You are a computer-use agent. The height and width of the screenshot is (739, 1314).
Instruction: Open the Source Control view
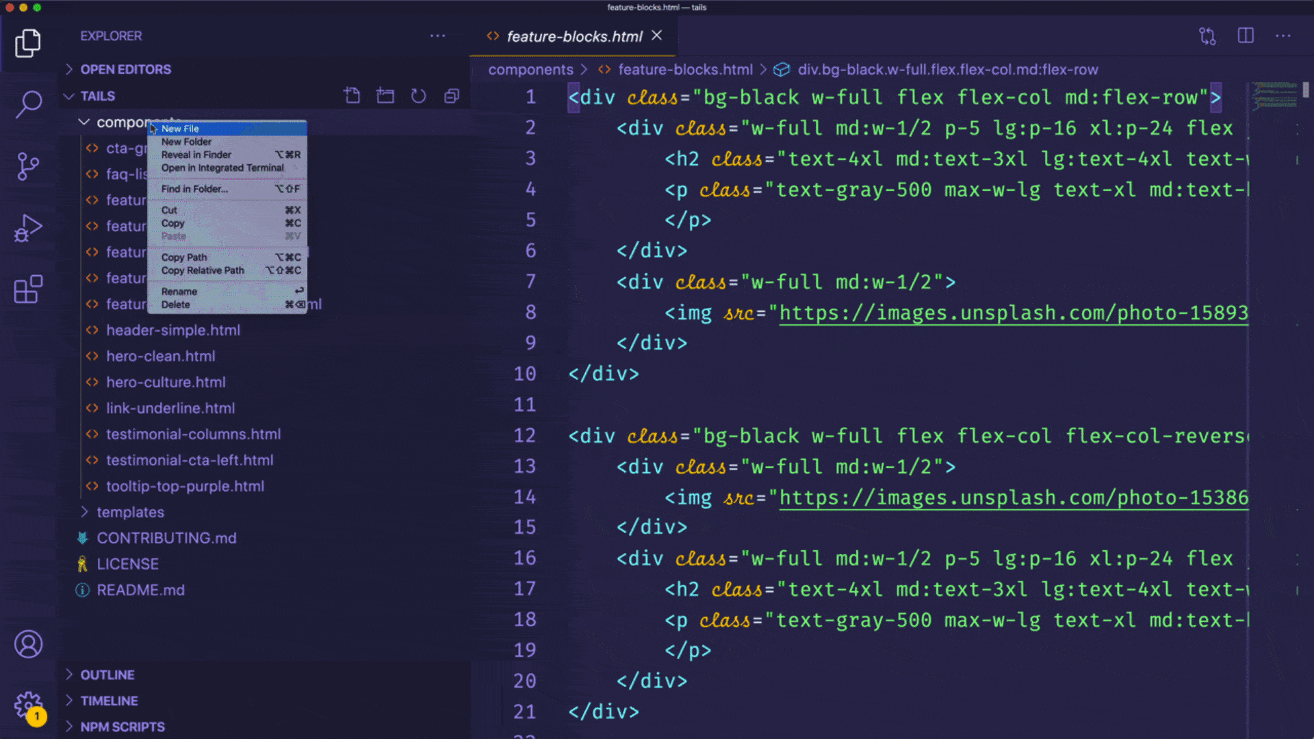pos(28,166)
